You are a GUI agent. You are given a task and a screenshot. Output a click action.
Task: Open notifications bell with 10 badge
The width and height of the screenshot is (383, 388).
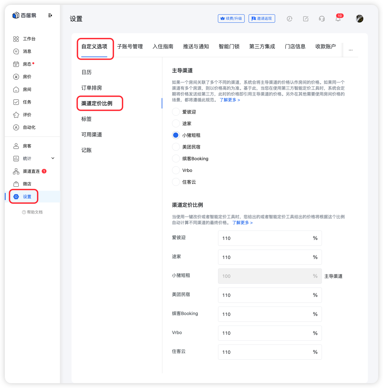[x=338, y=18]
